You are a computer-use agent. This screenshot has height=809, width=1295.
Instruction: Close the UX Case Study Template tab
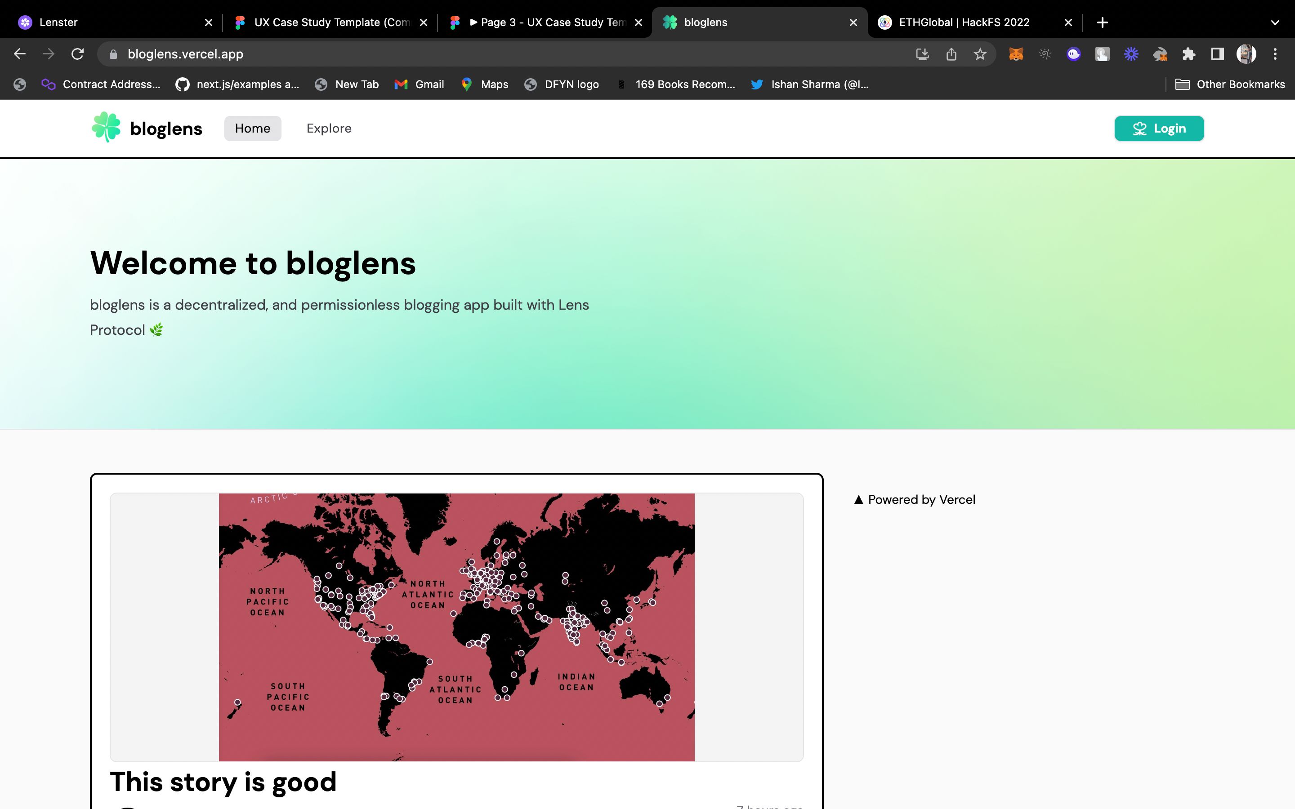[x=423, y=22]
